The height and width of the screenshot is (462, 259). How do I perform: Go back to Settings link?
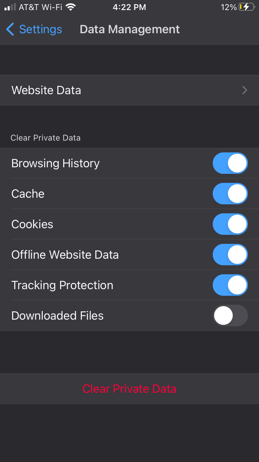[40, 29]
